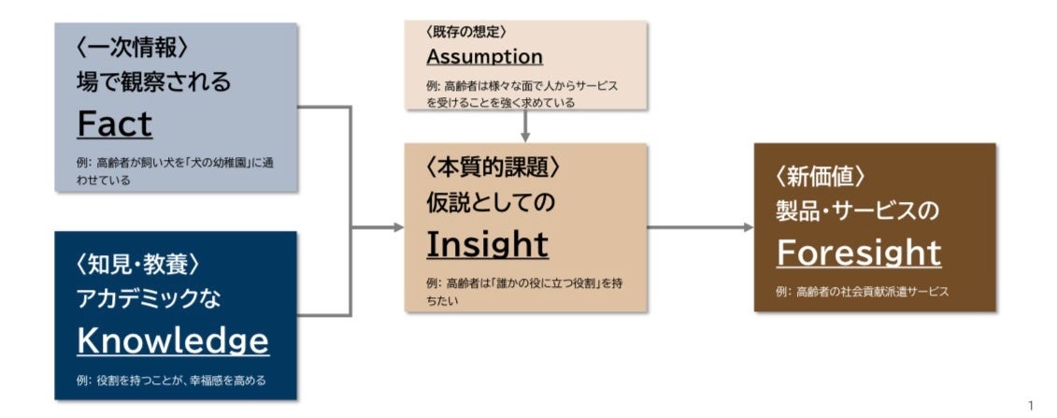Click the 〈既存の想定〉 label
The image size is (1057, 418).
466,32
